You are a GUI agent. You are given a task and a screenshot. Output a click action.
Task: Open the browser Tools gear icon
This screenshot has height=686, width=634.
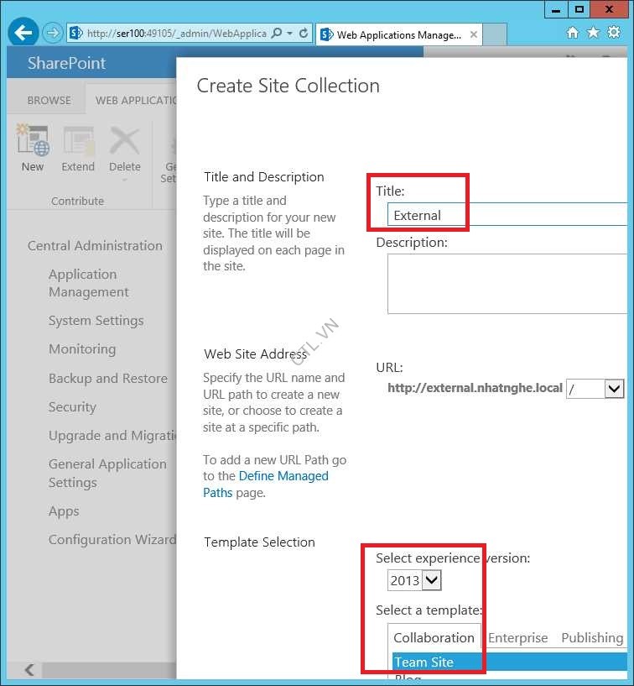[613, 34]
